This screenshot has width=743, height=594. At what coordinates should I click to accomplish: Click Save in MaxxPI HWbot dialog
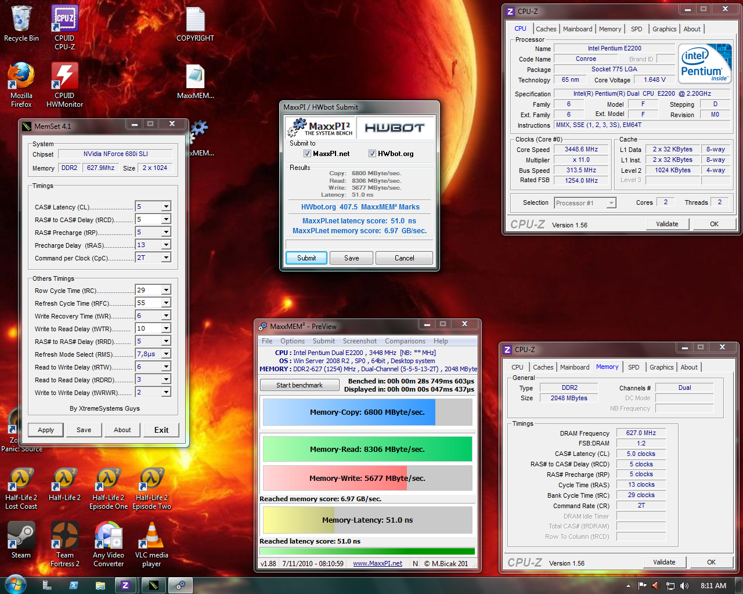pos(352,258)
